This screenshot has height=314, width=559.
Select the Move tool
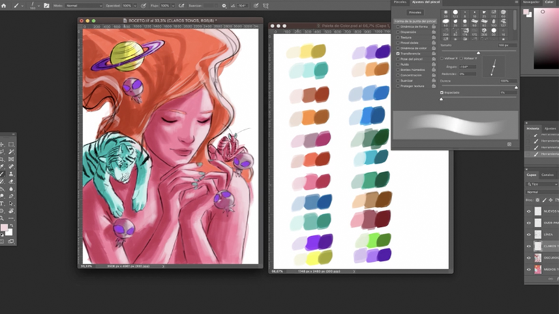tap(3, 144)
